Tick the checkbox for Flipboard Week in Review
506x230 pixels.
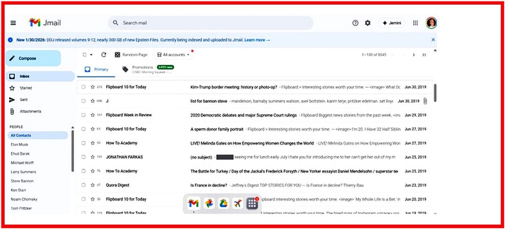point(83,115)
